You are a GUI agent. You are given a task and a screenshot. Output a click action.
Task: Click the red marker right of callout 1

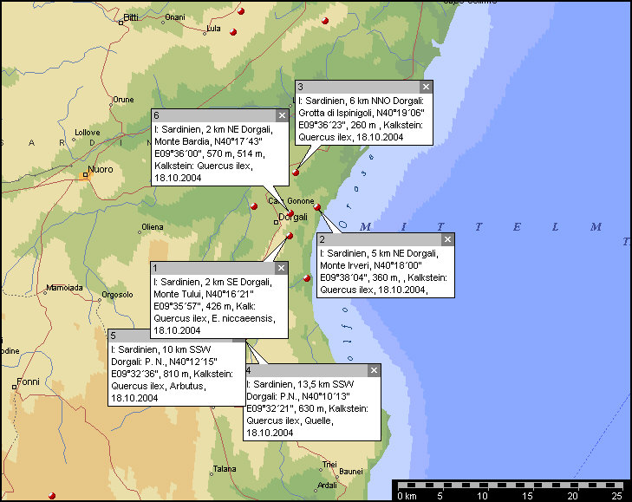[307, 278]
